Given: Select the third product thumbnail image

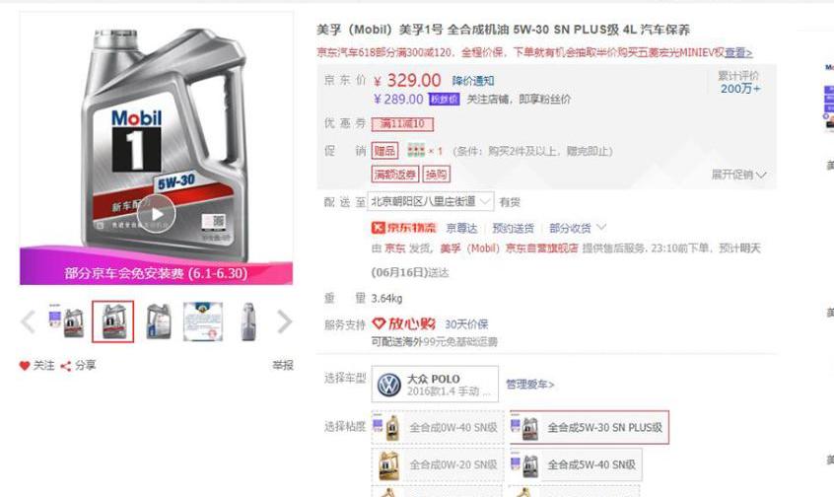Looking at the screenshot, I should coord(159,321).
